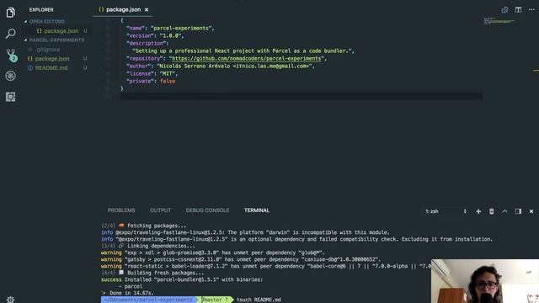Maximize the panel with the chevron up icon
The width and height of the screenshot is (539, 303).
[x=504, y=211]
